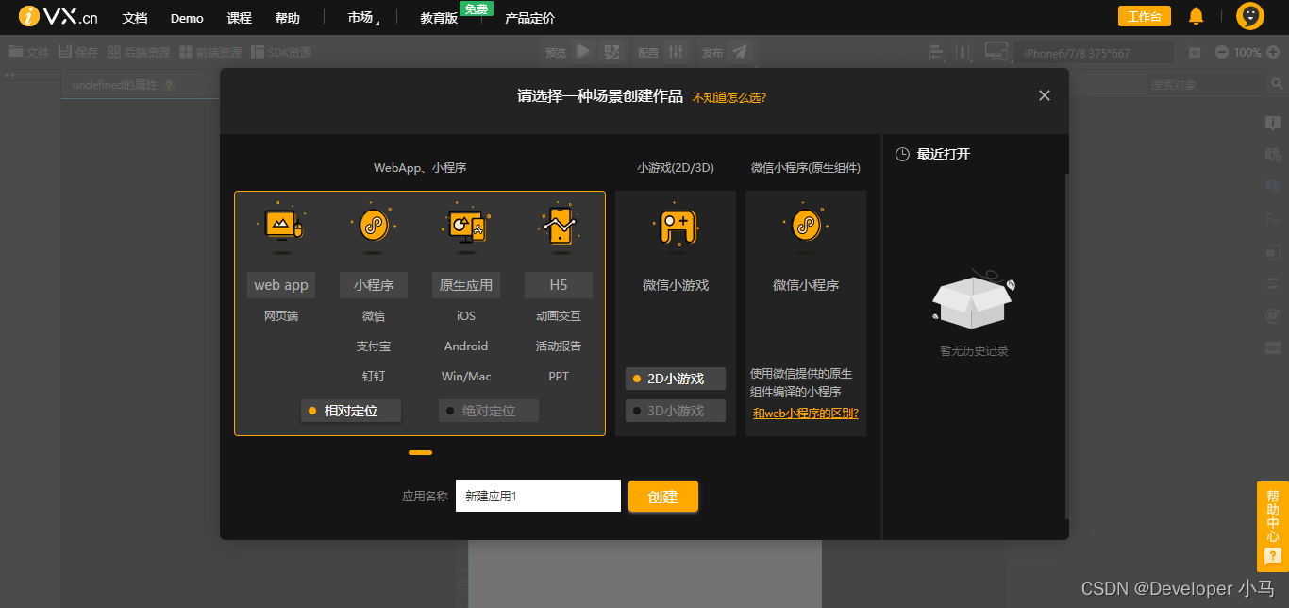The image size is (1289, 608).
Task: Click the 应用名称 input field
Action: 538,496
